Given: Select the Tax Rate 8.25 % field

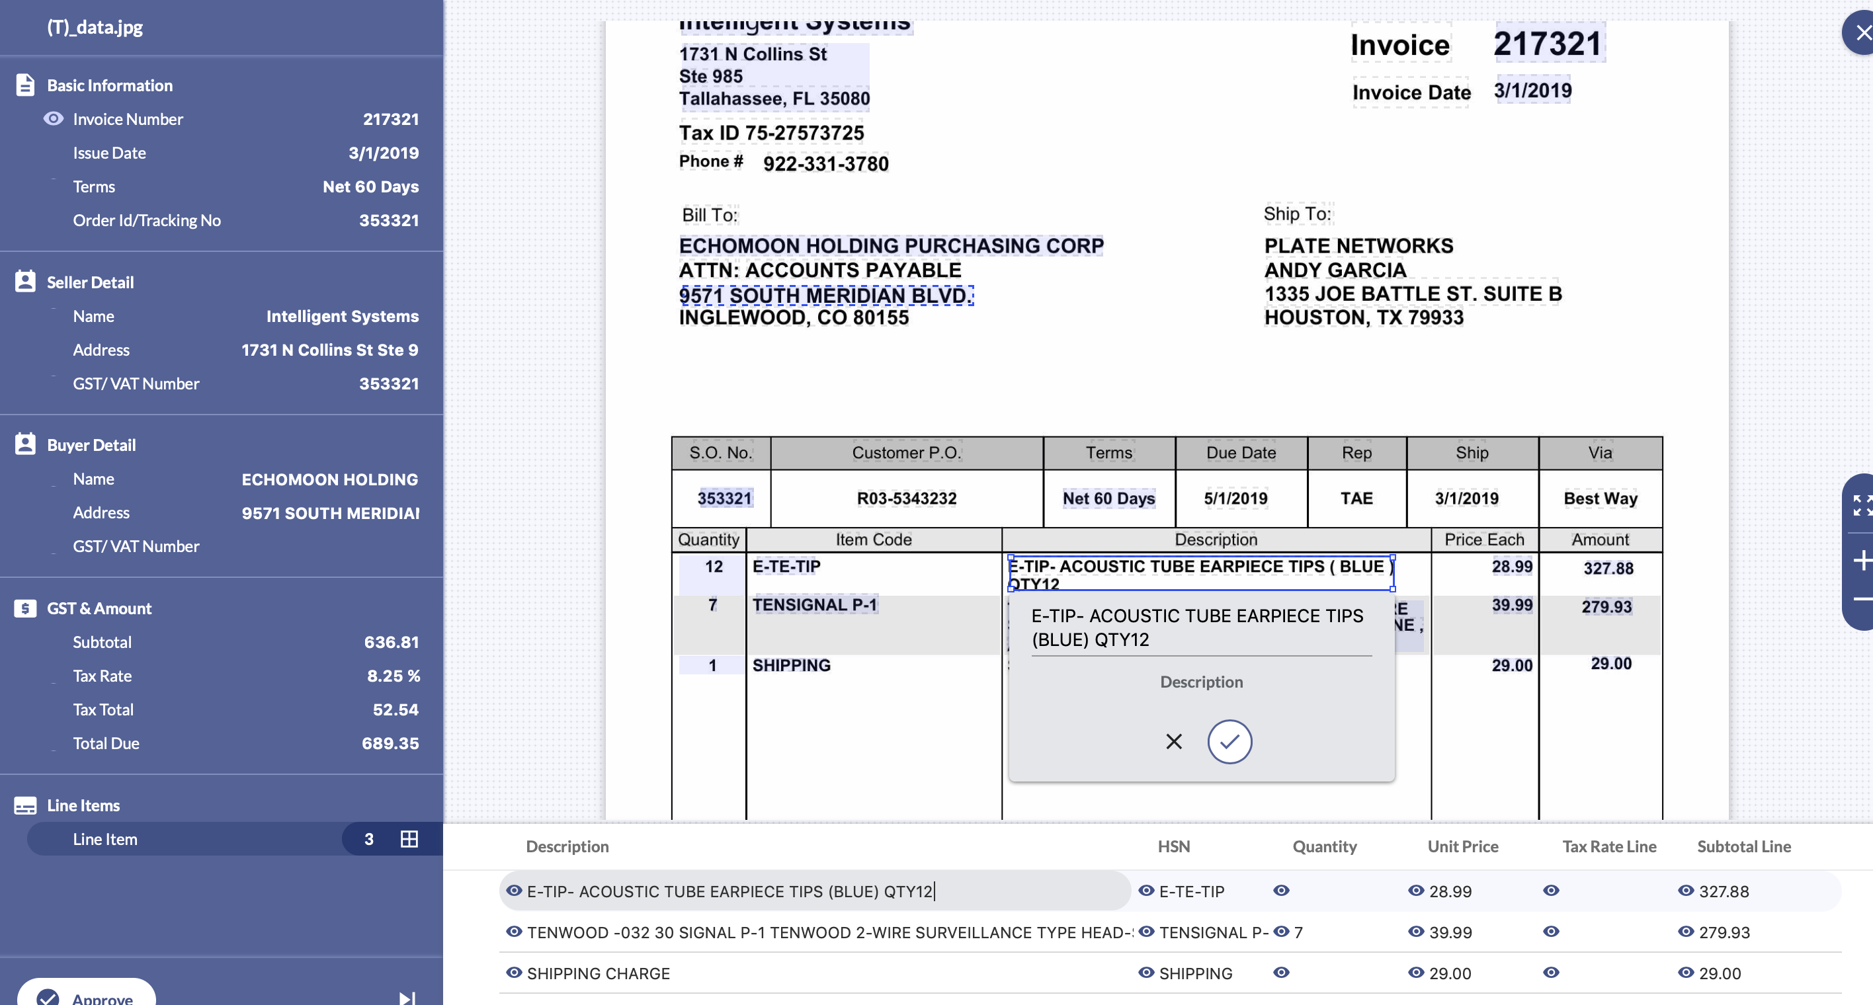Looking at the screenshot, I should [x=246, y=676].
